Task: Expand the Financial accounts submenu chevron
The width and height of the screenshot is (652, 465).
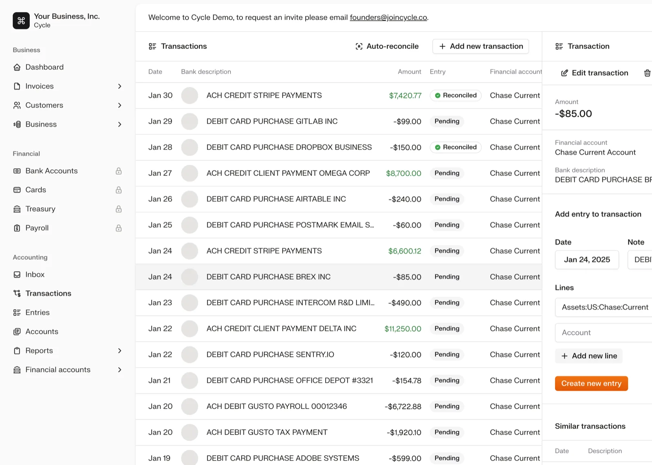Action: coord(120,370)
